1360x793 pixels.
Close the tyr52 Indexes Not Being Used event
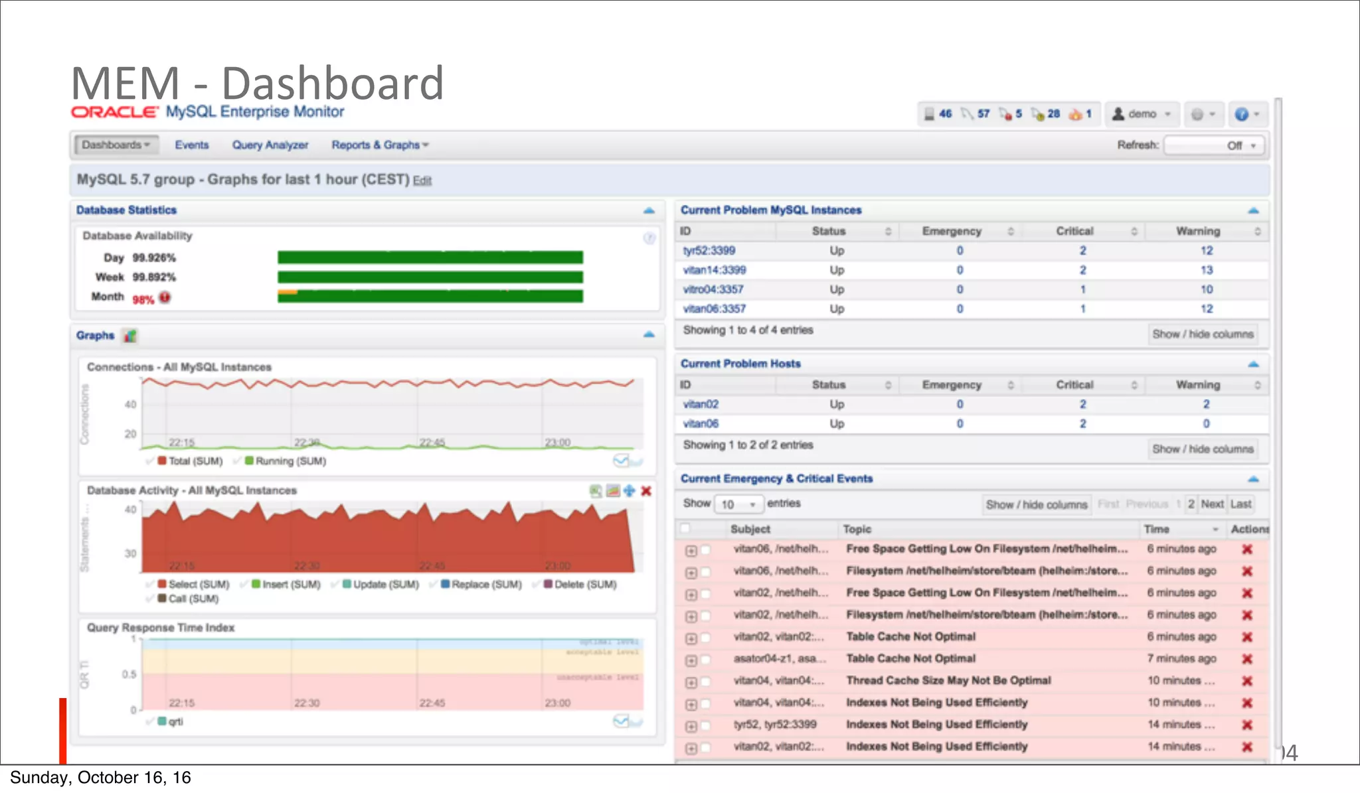pos(1247,725)
